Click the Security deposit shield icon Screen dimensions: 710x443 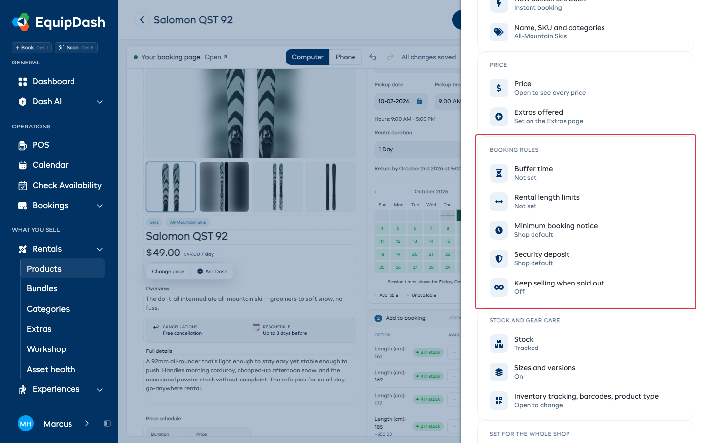click(x=498, y=259)
